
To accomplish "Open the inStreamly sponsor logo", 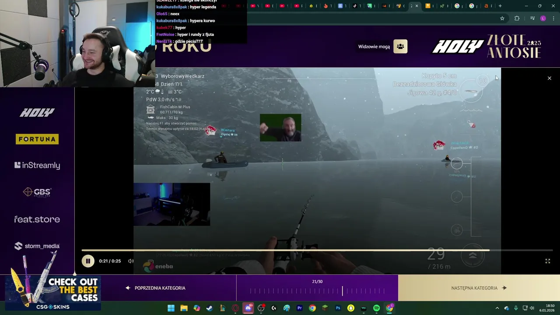I will tap(37, 165).
